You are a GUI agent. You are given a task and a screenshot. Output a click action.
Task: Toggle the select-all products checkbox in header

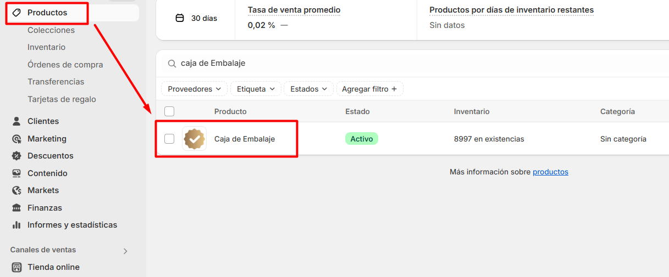[169, 111]
